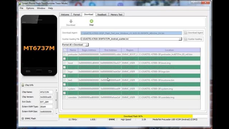The width and height of the screenshot is (229, 129).
Task: Click the Region column header
Action: tap(130, 50)
